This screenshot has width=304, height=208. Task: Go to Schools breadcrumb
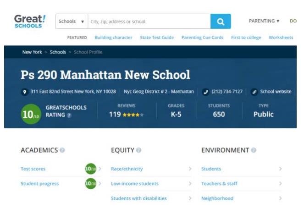coord(58,52)
